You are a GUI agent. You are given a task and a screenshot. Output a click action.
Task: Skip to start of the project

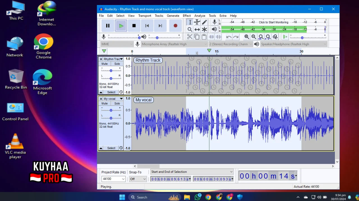click(147, 26)
